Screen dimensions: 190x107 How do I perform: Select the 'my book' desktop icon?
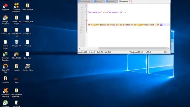[x=17, y=103]
